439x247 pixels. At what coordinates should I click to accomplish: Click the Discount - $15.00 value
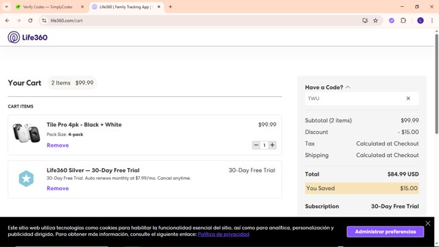pyautogui.click(x=408, y=132)
